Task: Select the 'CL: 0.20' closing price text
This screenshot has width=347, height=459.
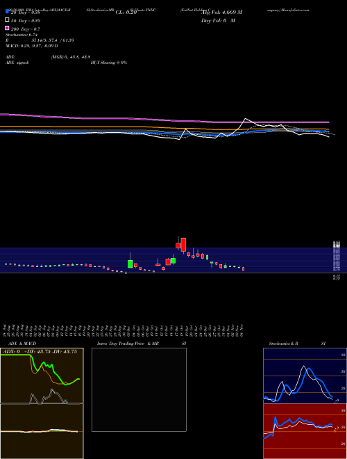Action: (126, 13)
